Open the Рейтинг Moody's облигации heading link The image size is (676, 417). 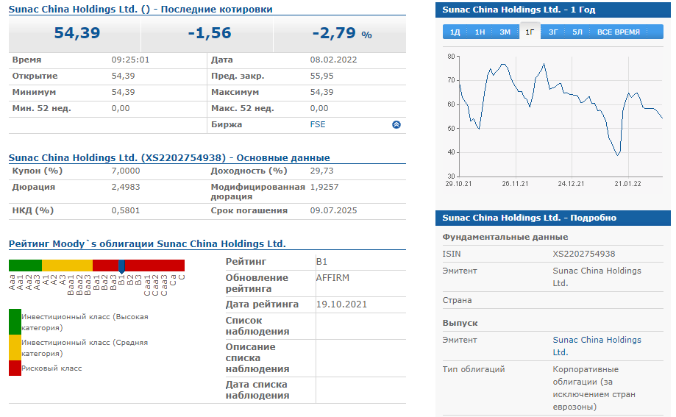147,243
